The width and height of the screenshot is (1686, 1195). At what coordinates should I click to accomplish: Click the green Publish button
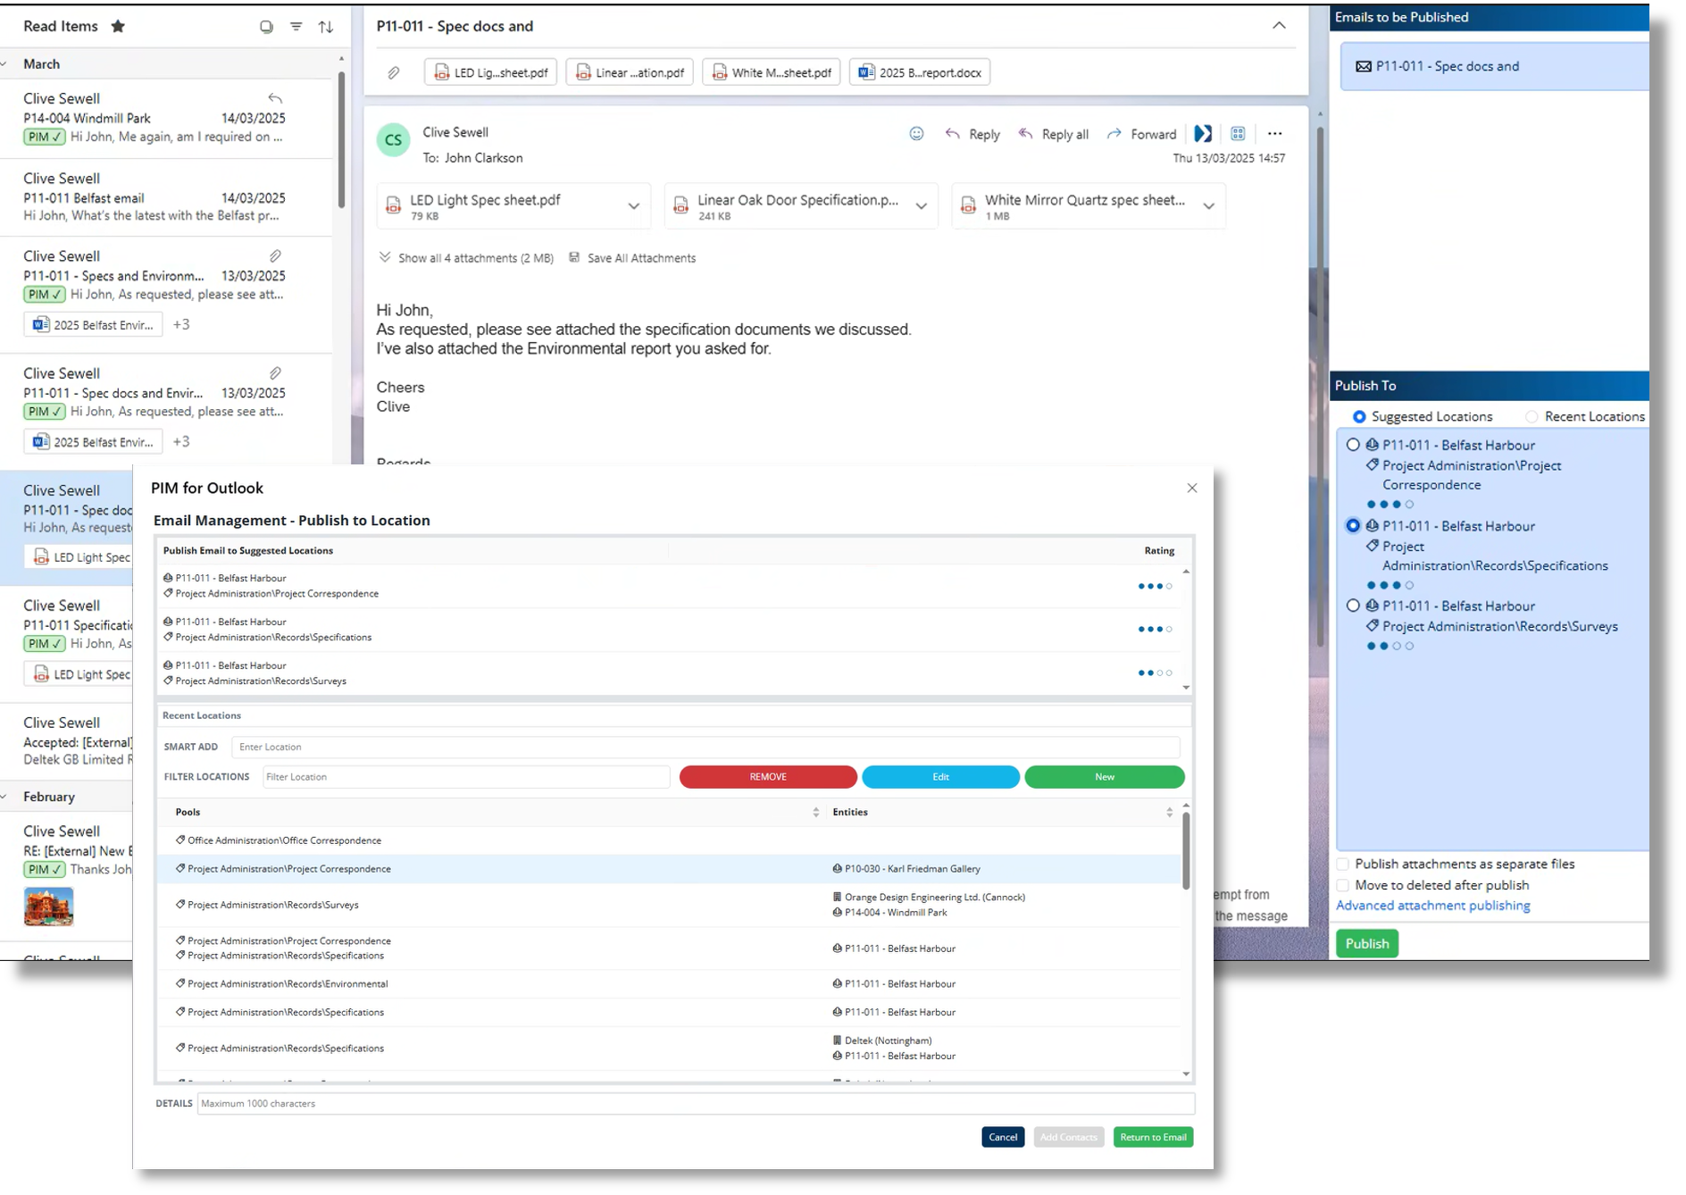[x=1366, y=943]
